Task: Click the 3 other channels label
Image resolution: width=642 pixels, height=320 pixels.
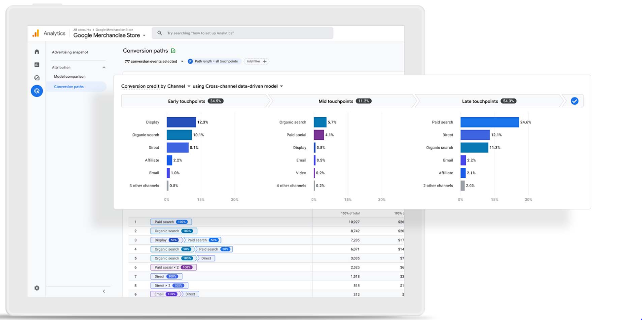Action: (144, 186)
